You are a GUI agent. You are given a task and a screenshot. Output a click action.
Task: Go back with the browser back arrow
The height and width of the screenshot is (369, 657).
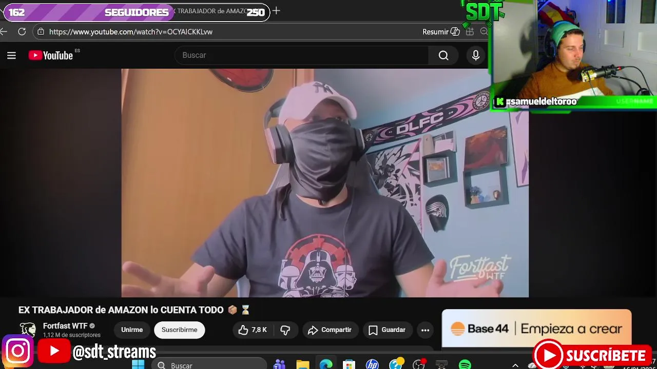coord(4,32)
